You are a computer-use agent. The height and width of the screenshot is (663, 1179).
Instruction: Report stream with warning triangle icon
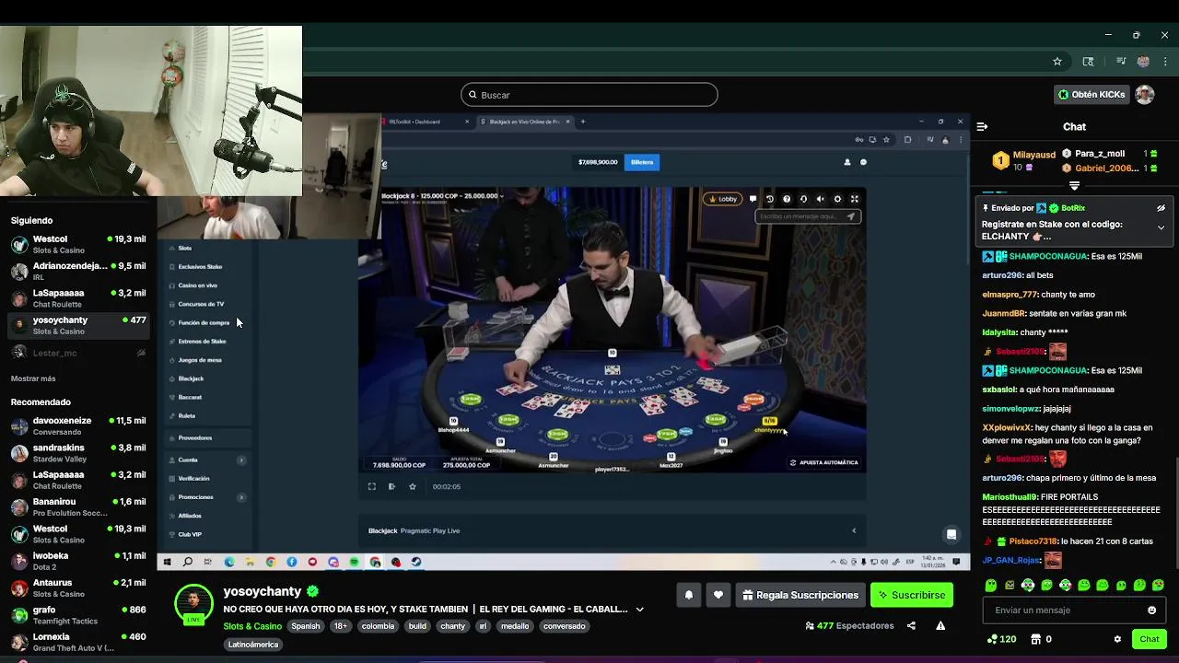pyautogui.click(x=940, y=626)
